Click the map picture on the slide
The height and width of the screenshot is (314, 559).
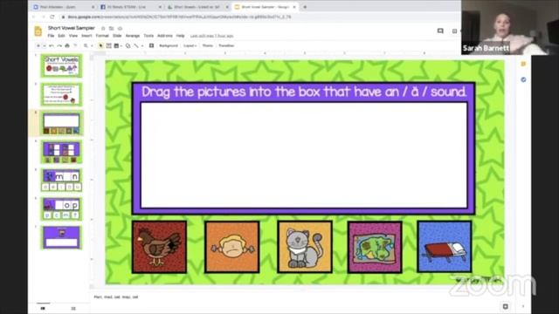coord(375,247)
